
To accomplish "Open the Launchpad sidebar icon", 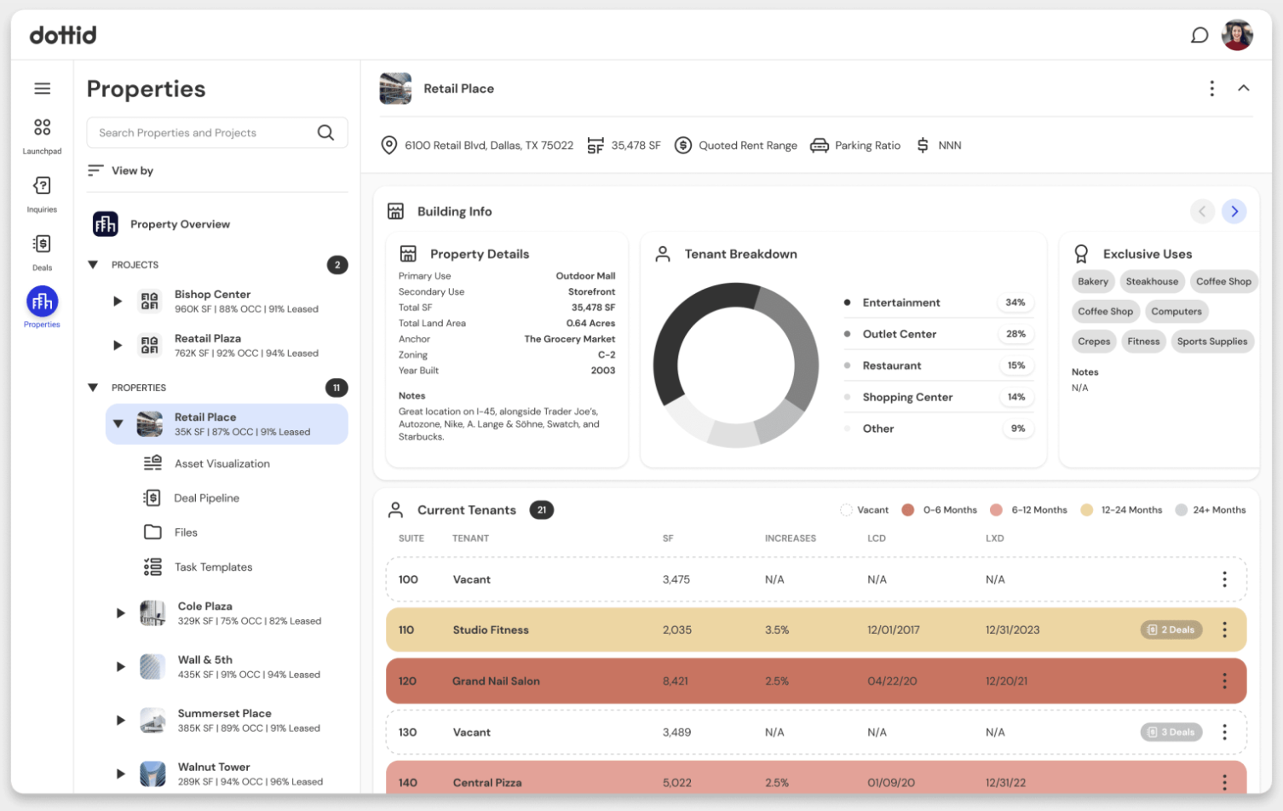I will 42,128.
